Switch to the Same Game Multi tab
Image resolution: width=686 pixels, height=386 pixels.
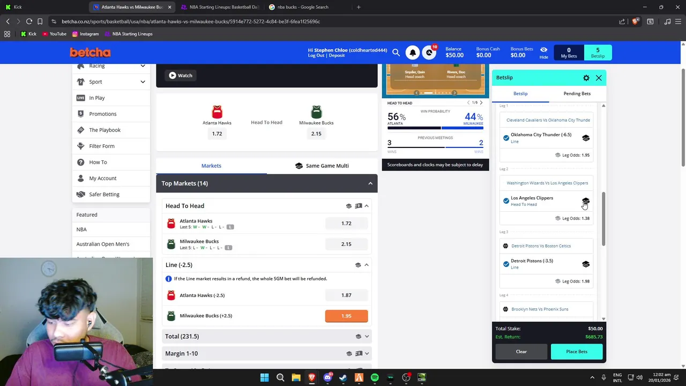(x=322, y=166)
